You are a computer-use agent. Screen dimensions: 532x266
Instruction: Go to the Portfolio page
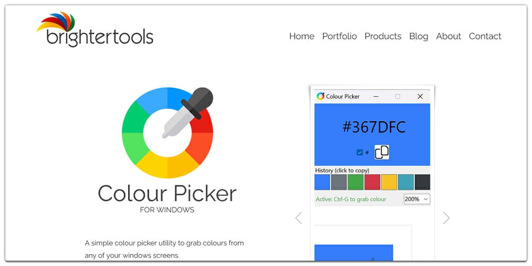[339, 36]
